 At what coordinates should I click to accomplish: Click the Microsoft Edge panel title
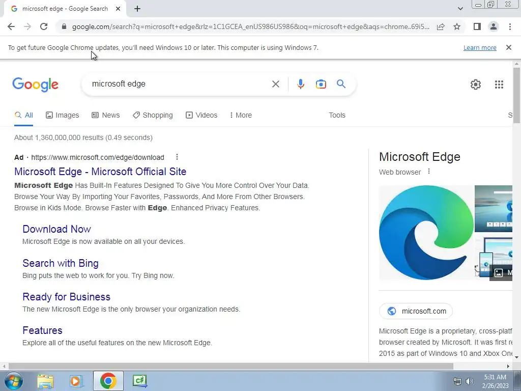click(419, 157)
